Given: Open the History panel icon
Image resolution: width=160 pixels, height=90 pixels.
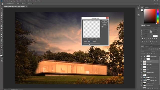Looking at the screenshot, I should coord(138,8).
